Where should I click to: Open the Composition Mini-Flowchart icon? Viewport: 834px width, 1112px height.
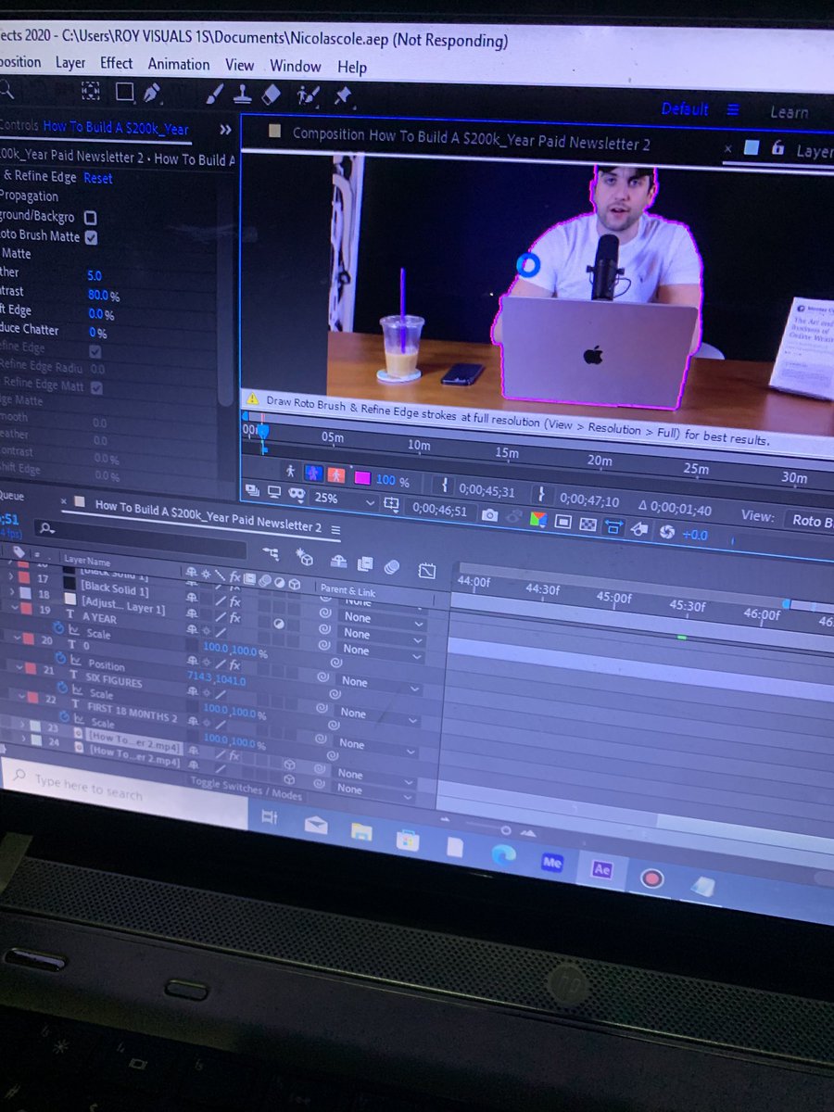[272, 552]
